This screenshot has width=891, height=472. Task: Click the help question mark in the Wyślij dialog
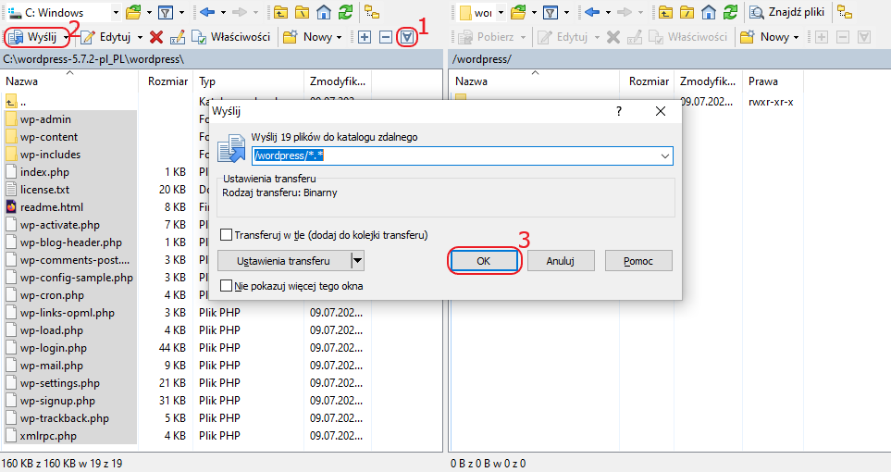pyautogui.click(x=619, y=111)
